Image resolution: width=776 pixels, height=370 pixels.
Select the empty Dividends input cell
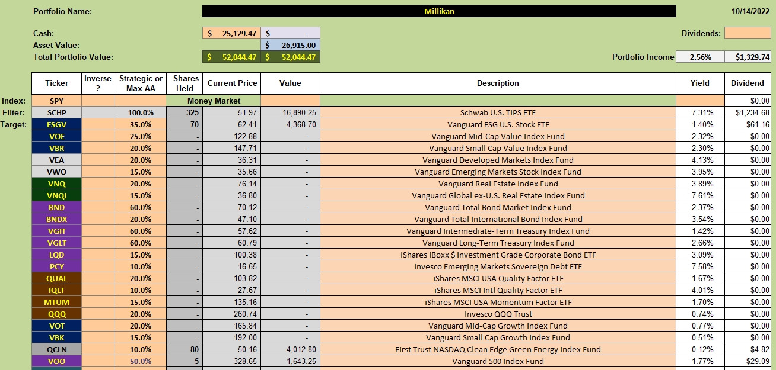[x=748, y=33]
